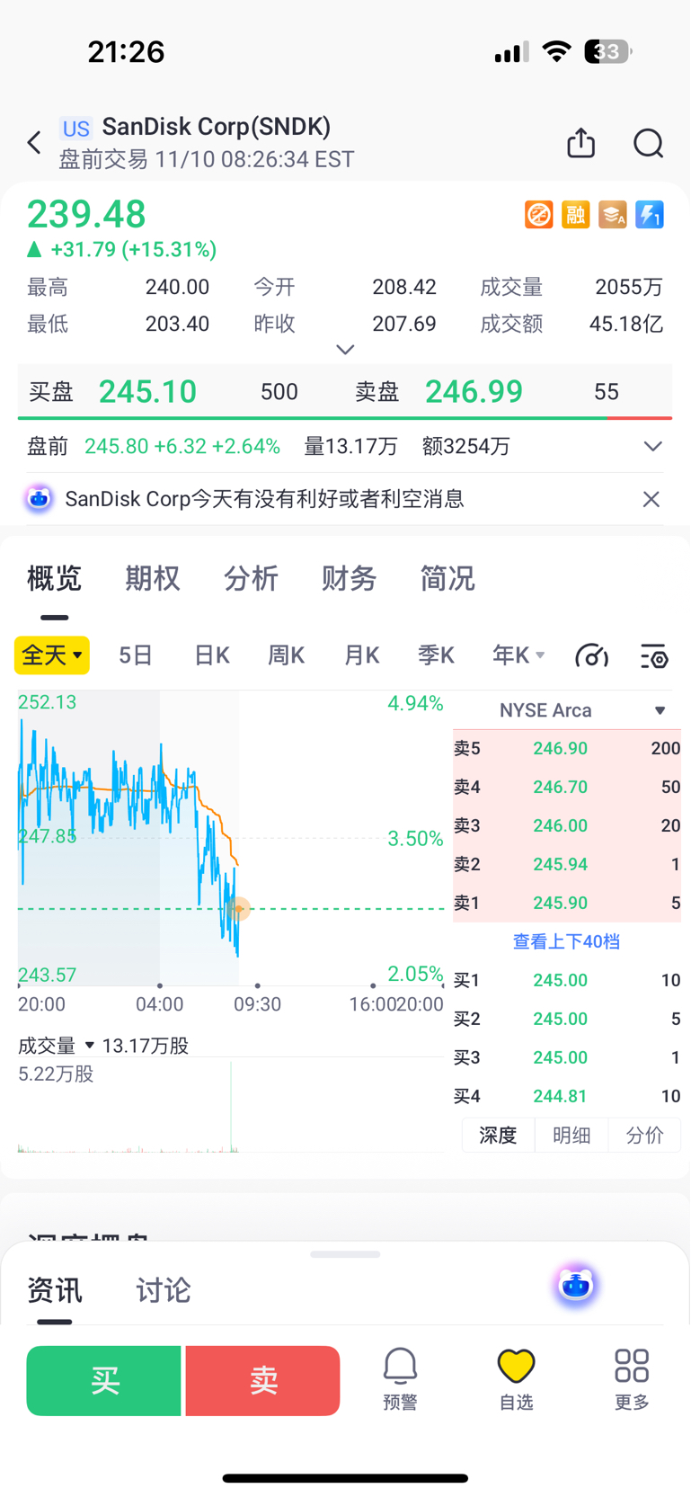
Task: Open the 讨论 discussion tab
Action: pos(163,1290)
